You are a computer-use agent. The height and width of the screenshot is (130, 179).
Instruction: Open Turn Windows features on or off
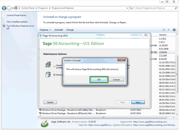[20, 27]
